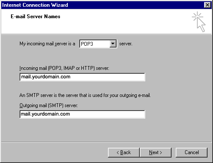Click the 'Incoming mail (POP3, IMAP or HTTP) server' label
Image resolution: width=213 pixels, height=163 pixels.
click(64, 68)
